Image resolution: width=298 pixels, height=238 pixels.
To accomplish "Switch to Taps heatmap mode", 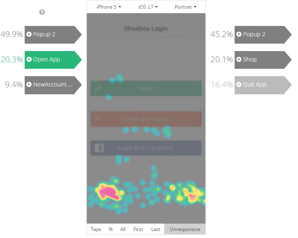I will (96, 229).
